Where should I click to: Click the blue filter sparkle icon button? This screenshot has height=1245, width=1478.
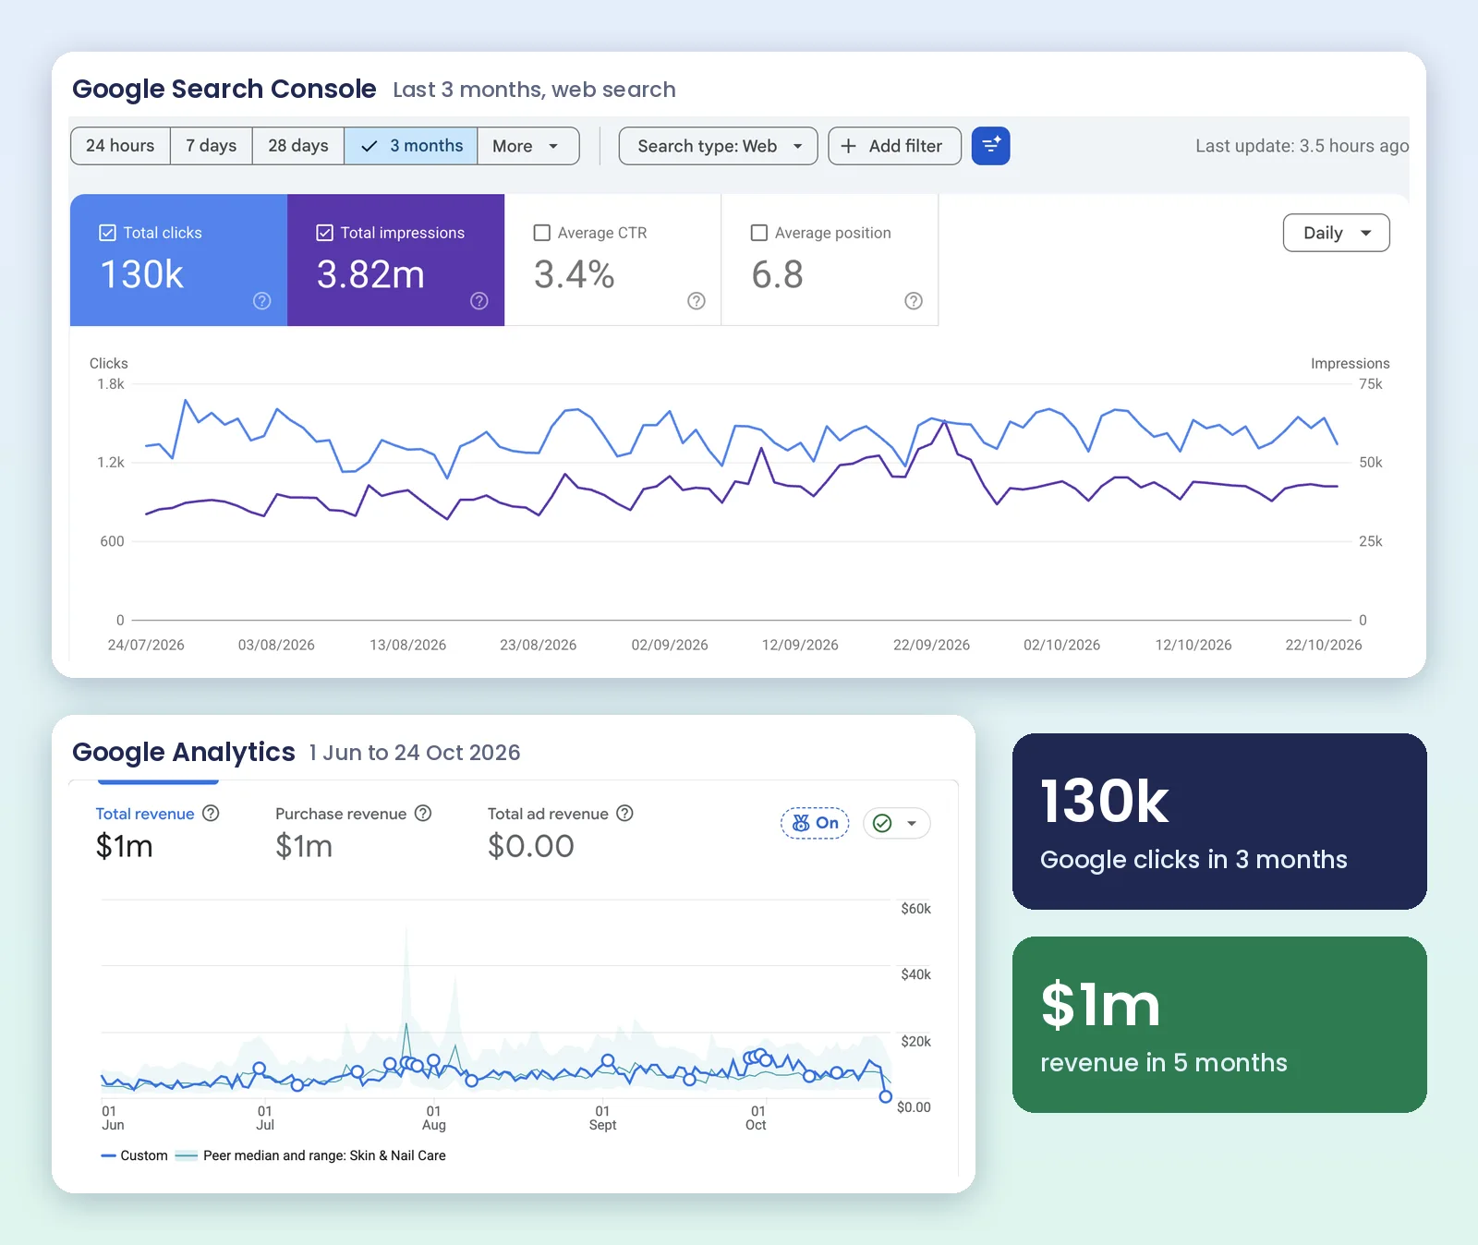pos(990,146)
